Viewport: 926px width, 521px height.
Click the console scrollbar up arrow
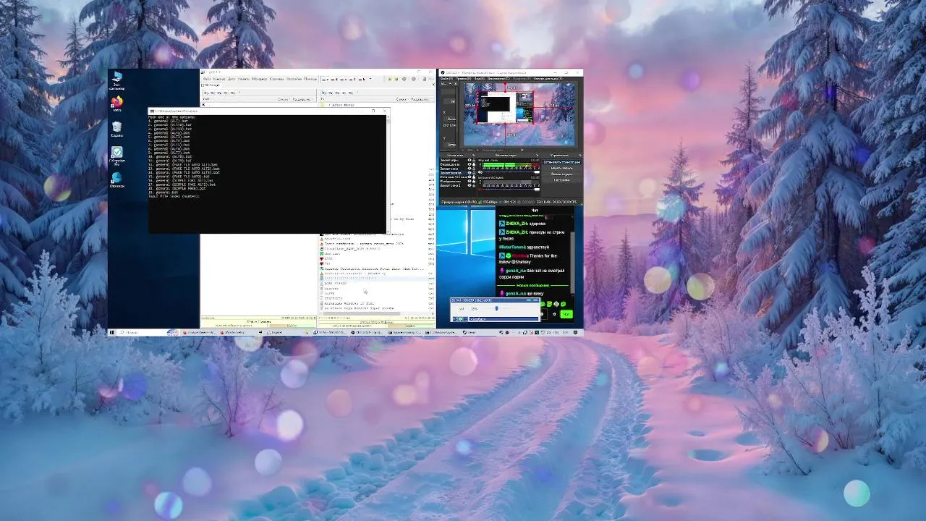pyautogui.click(x=388, y=117)
